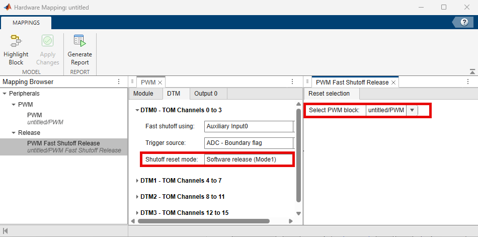
Task: Click the Shutoff reset mode label
Action: pos(172,159)
